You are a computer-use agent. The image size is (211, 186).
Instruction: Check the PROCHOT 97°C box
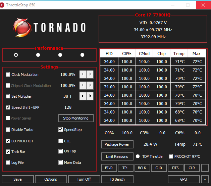coord(171,156)
